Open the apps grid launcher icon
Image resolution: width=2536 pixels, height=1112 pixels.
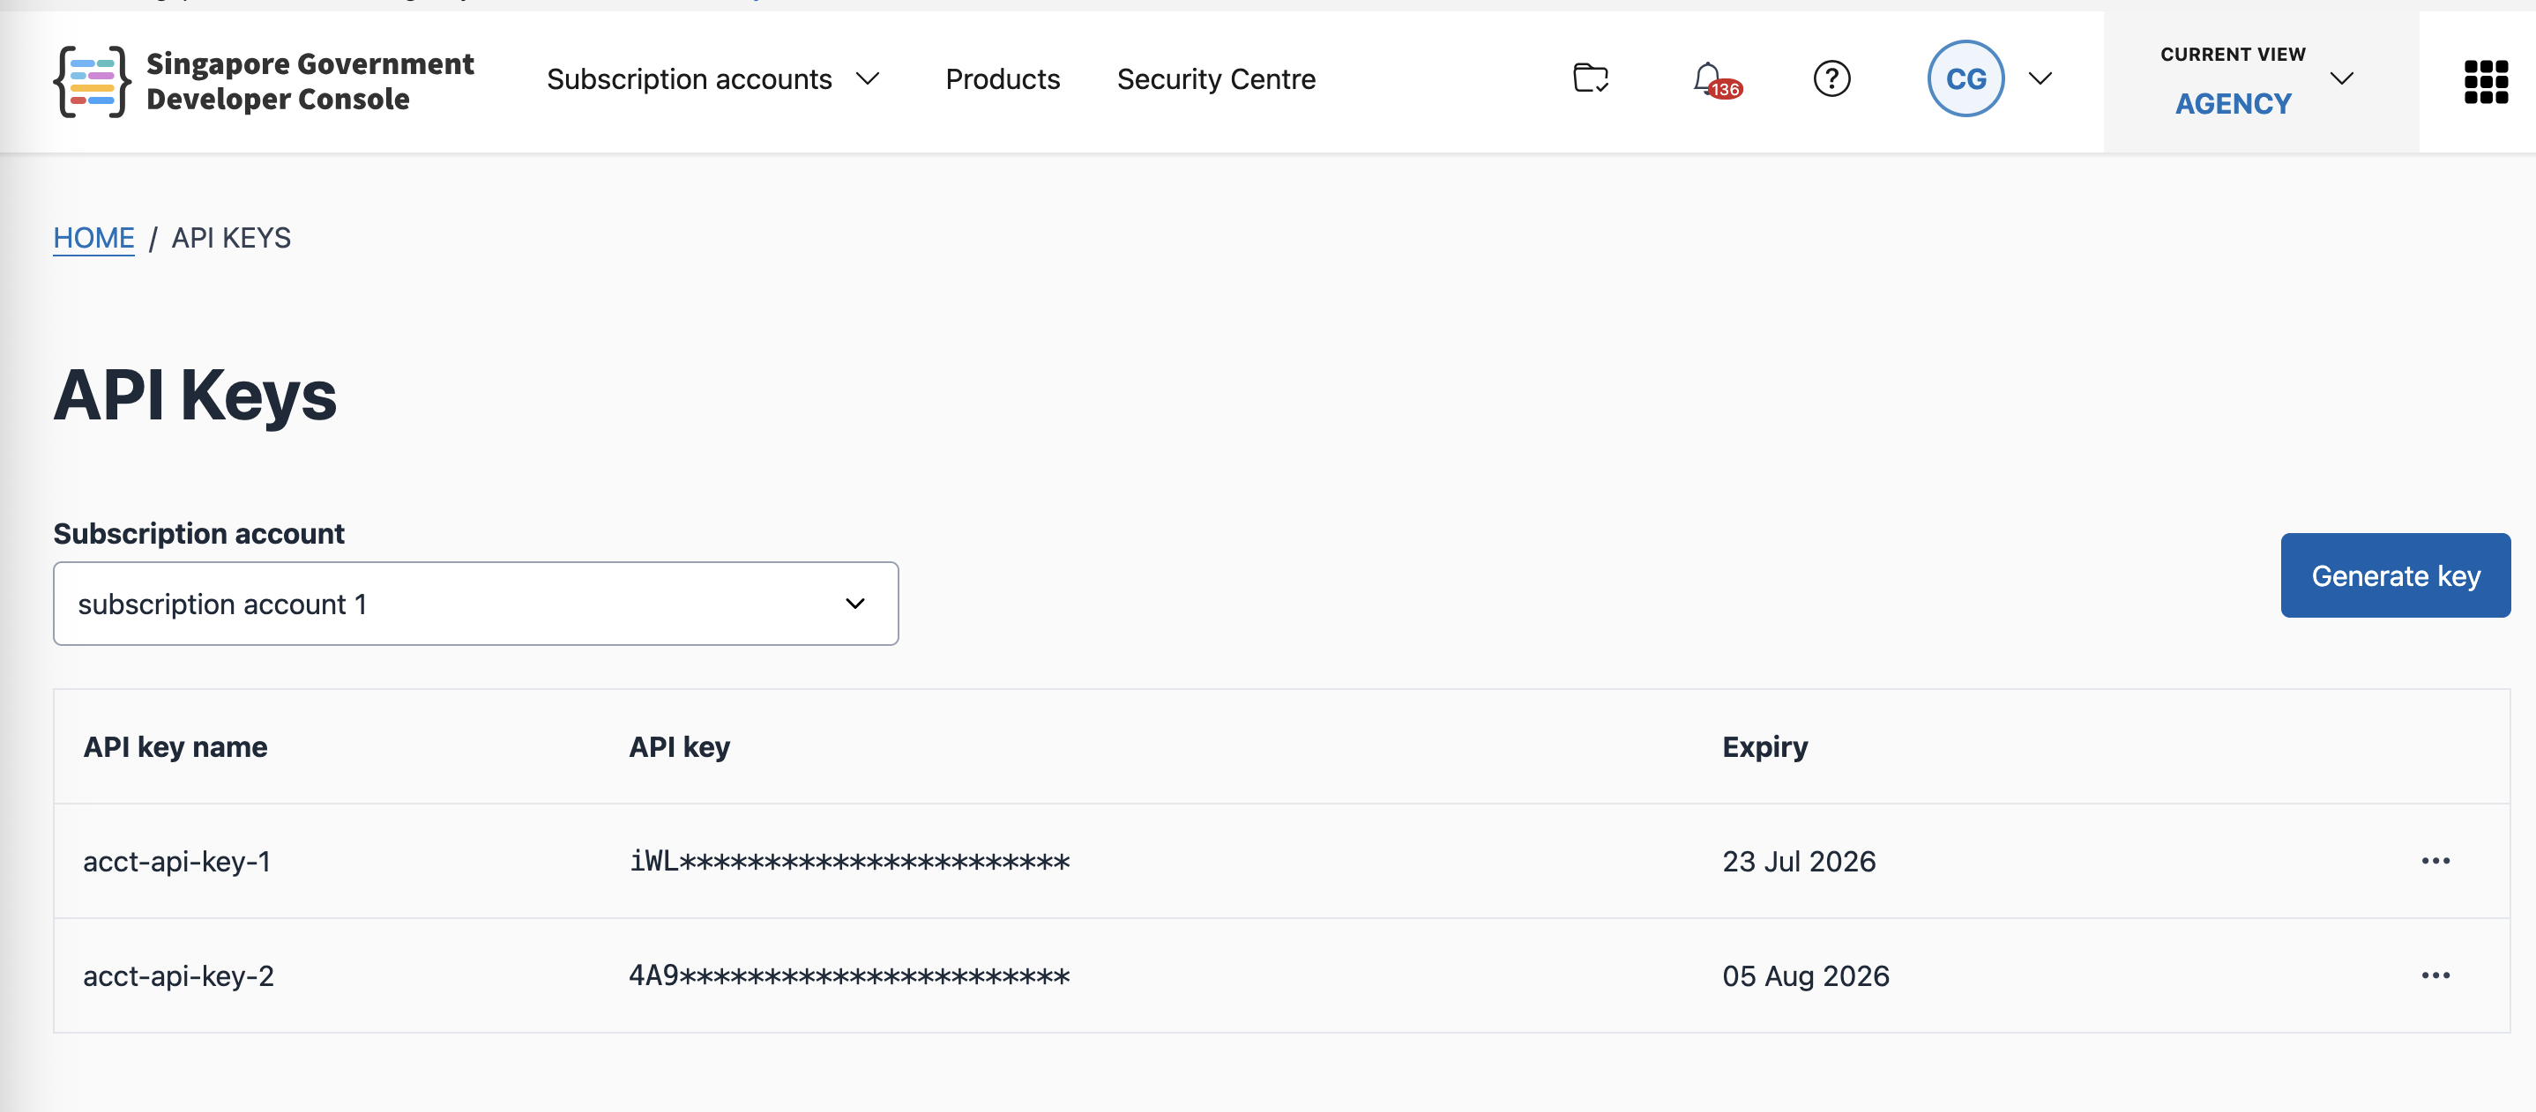pyautogui.click(x=2485, y=81)
